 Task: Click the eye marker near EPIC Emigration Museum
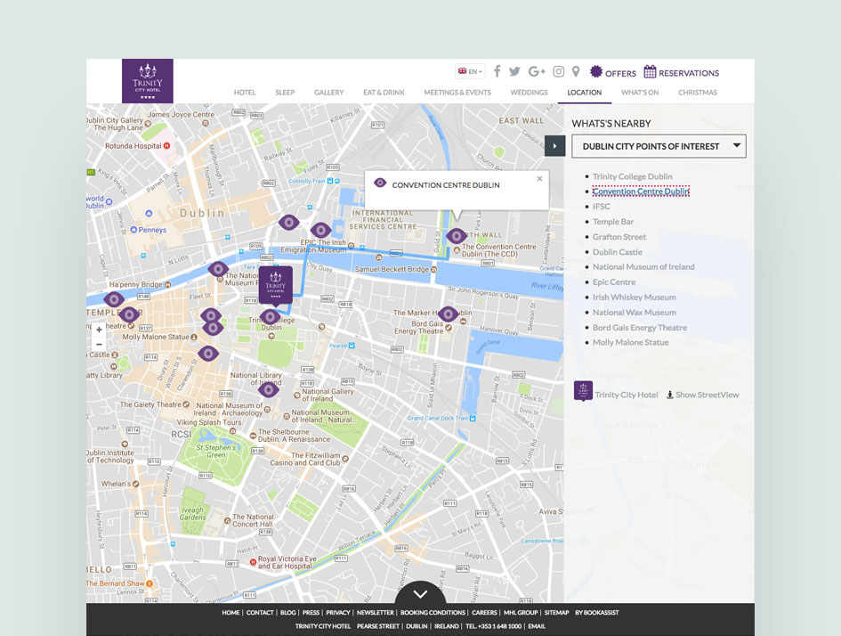[320, 230]
